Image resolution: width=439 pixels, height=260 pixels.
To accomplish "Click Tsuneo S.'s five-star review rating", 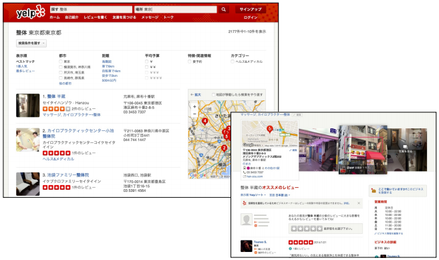I will (x=301, y=243).
